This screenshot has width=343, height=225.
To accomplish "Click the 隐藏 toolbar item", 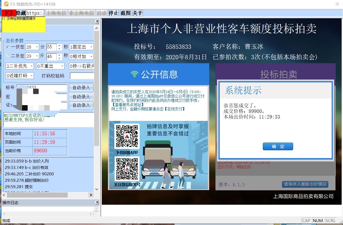I will click(x=21, y=13).
